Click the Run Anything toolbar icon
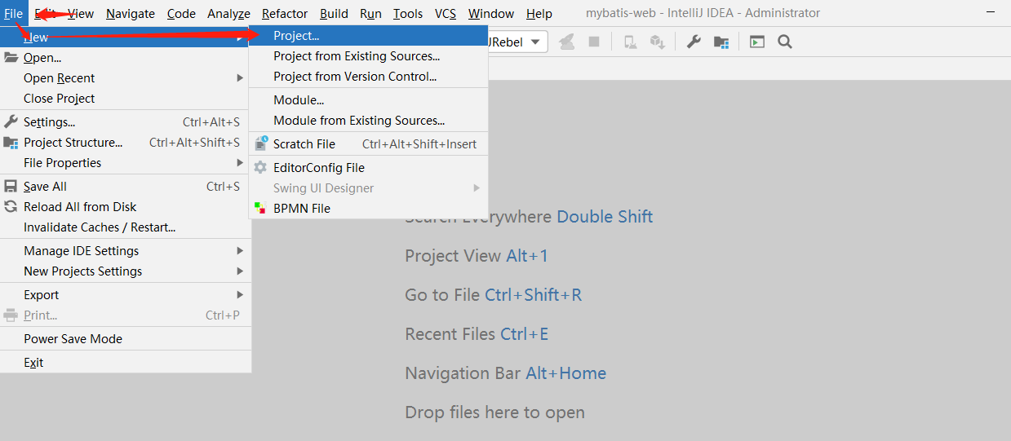The height and width of the screenshot is (441, 1011). (757, 42)
